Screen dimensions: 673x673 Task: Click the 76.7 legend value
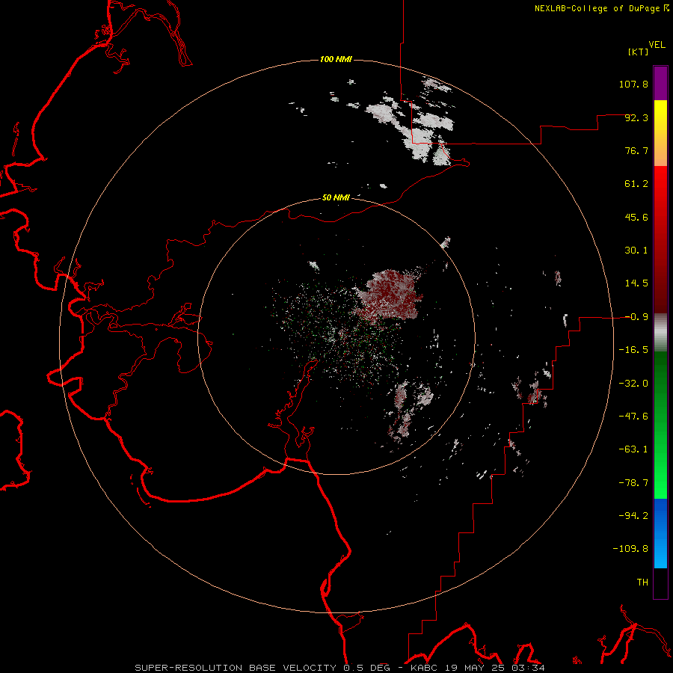636,150
